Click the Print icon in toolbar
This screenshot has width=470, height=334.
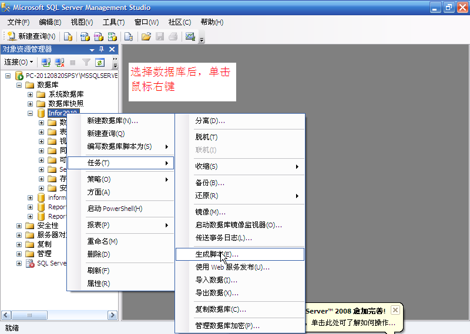tap(173, 37)
